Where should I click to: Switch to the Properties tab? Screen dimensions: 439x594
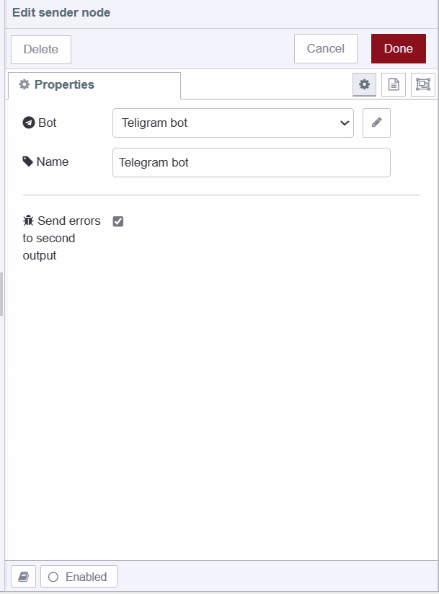pos(58,84)
